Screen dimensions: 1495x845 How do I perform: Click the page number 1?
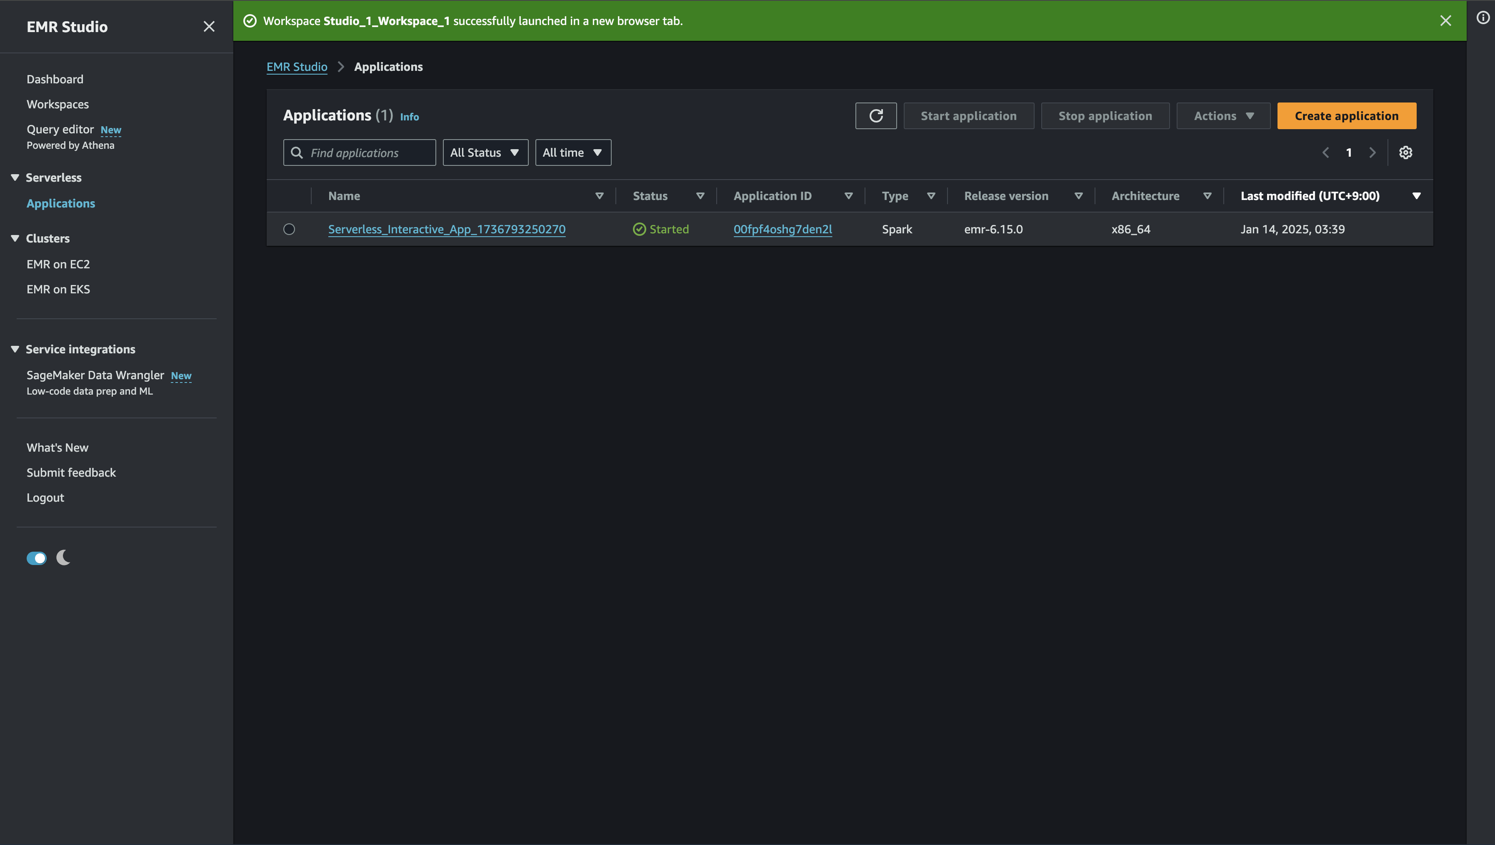point(1349,152)
